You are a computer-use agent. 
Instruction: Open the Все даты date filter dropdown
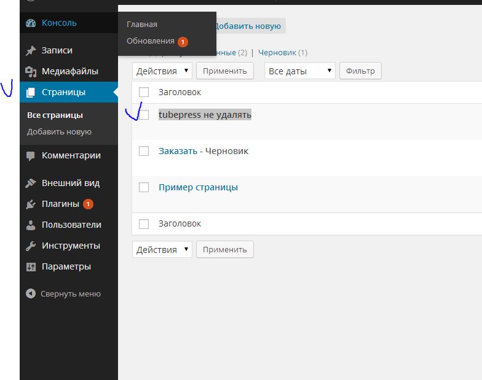coord(300,71)
